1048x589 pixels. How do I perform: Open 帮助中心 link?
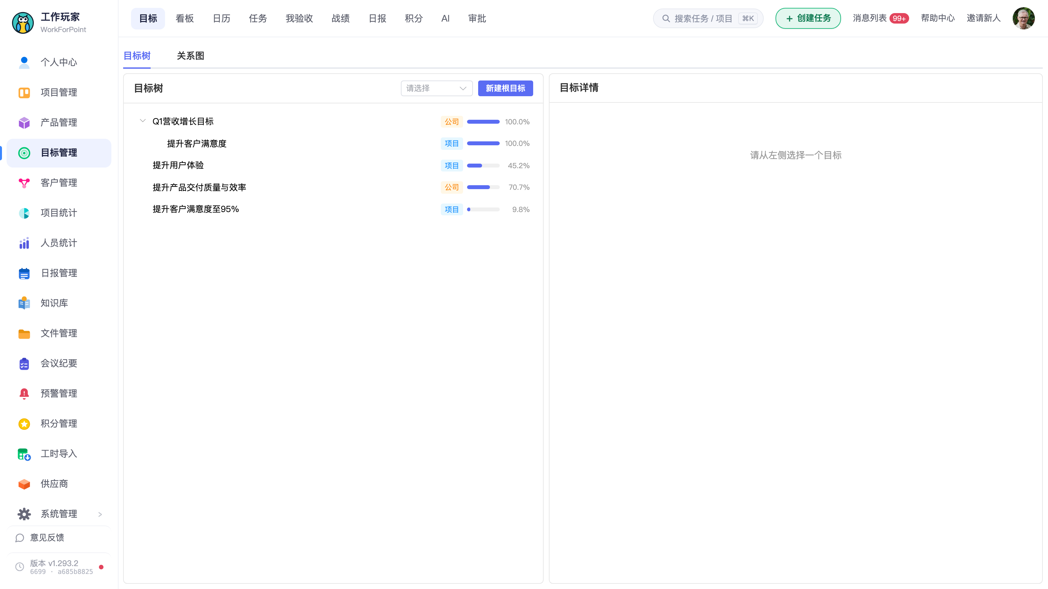(x=938, y=18)
